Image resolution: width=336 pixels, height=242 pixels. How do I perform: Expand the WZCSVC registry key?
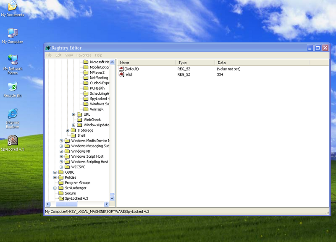pyautogui.click(x=61, y=167)
